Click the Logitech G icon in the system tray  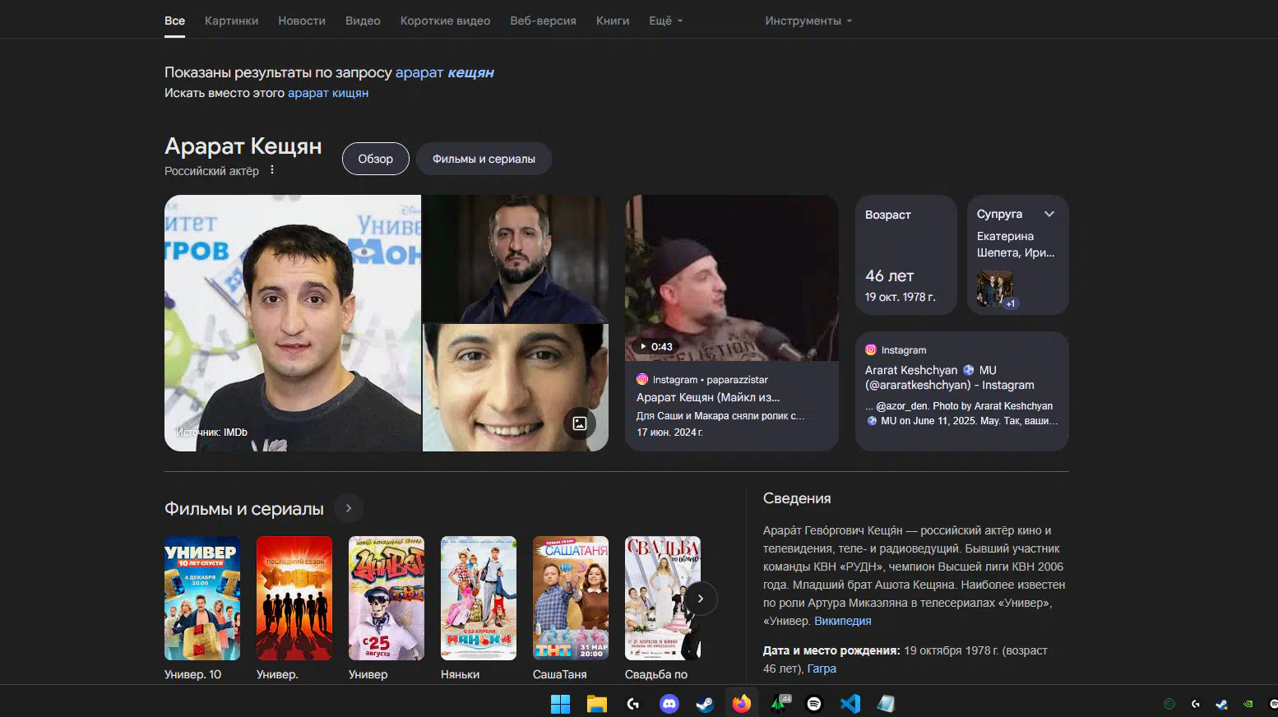point(1195,704)
